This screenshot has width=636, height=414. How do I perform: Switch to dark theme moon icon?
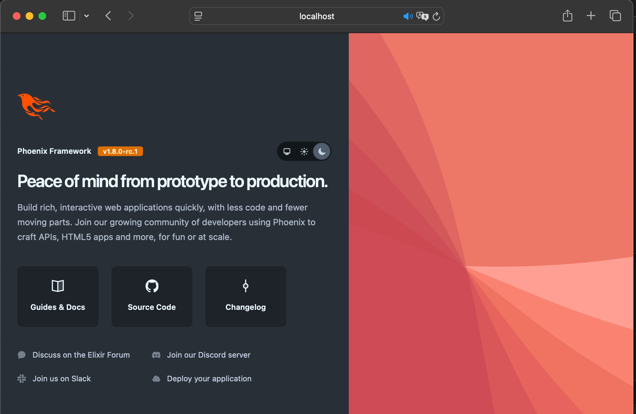[322, 151]
